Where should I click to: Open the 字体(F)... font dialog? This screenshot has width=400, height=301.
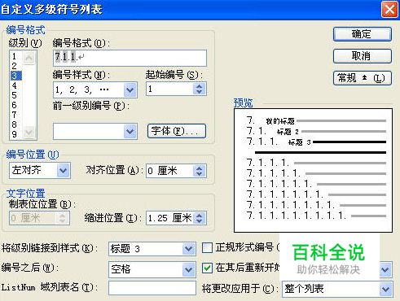177,131
